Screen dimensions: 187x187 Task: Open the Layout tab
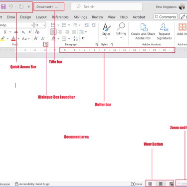coord(41,17)
